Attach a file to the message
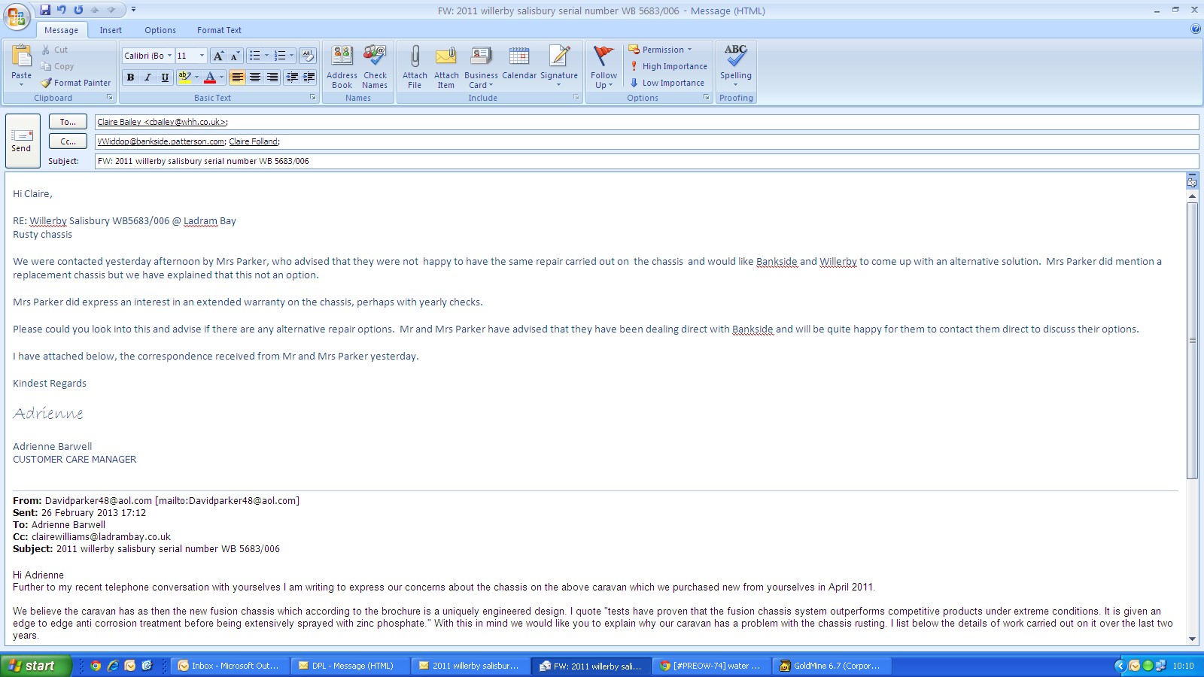This screenshot has height=677, width=1204. click(415, 67)
